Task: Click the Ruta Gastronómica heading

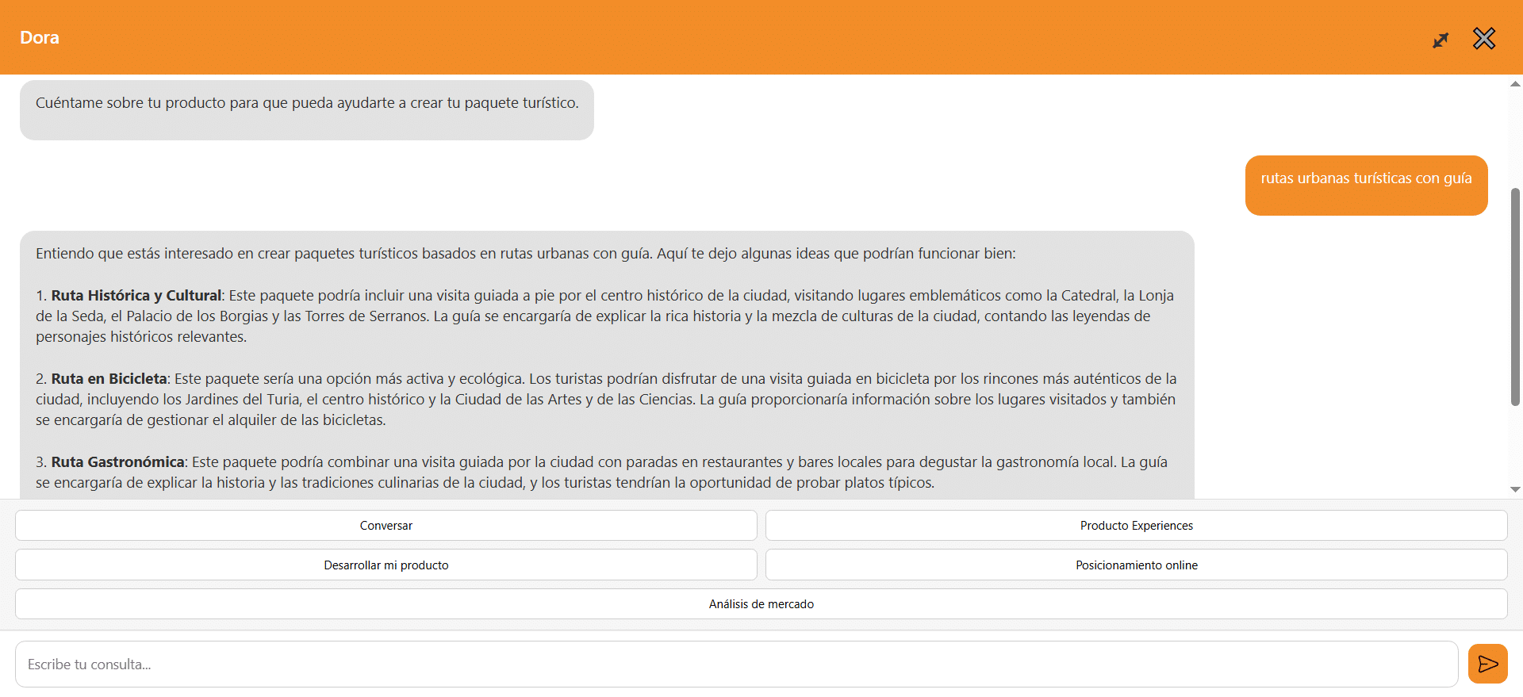Action: point(117,462)
